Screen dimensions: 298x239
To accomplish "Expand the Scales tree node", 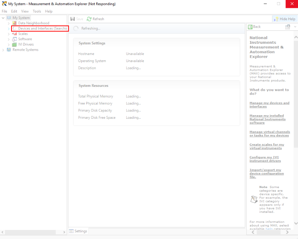I will pyautogui.click(x=9, y=34).
